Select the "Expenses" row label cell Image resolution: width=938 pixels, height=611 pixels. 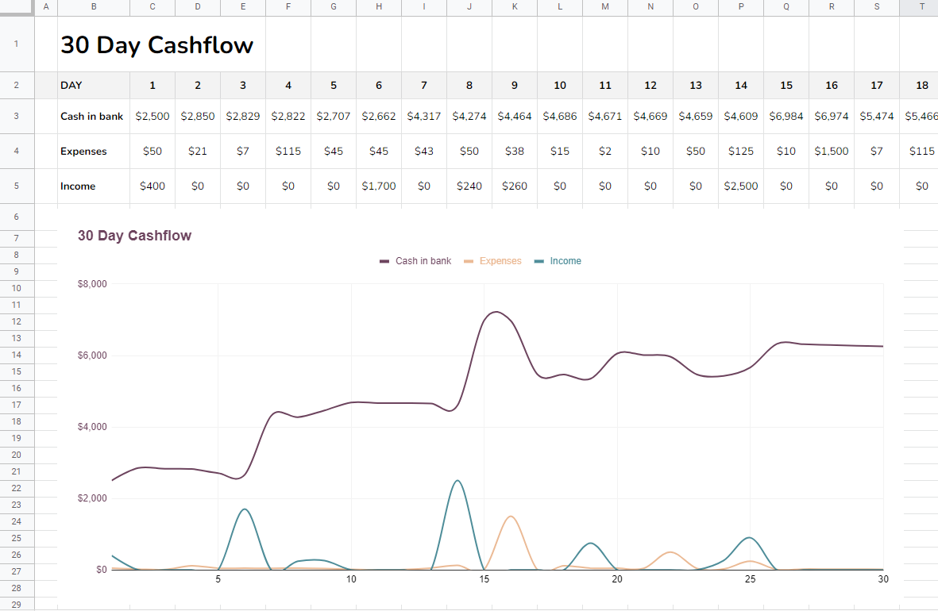point(82,151)
